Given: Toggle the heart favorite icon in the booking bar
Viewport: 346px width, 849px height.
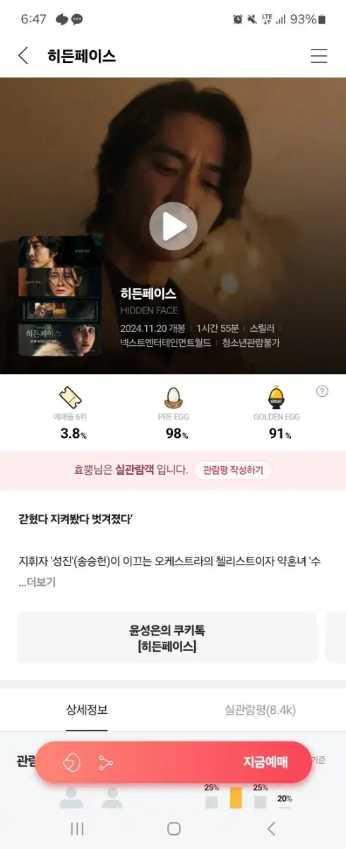Looking at the screenshot, I should tap(72, 762).
